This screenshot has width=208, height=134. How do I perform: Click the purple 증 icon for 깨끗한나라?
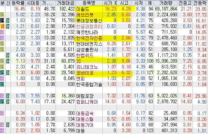point(2,32)
